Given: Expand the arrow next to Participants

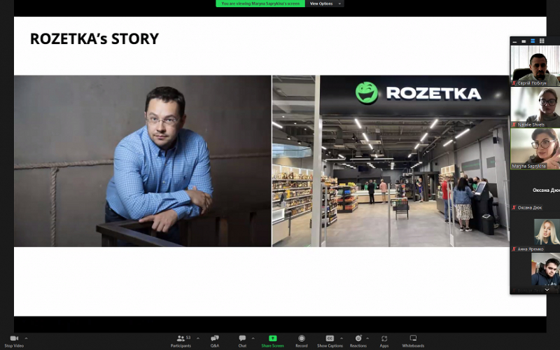Looking at the screenshot, I should pyautogui.click(x=198, y=338).
